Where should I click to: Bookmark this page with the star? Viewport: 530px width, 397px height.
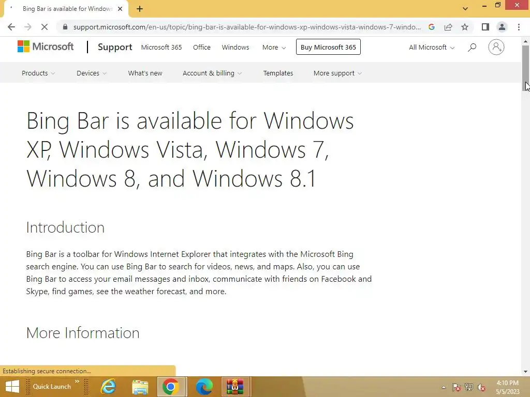click(x=465, y=27)
